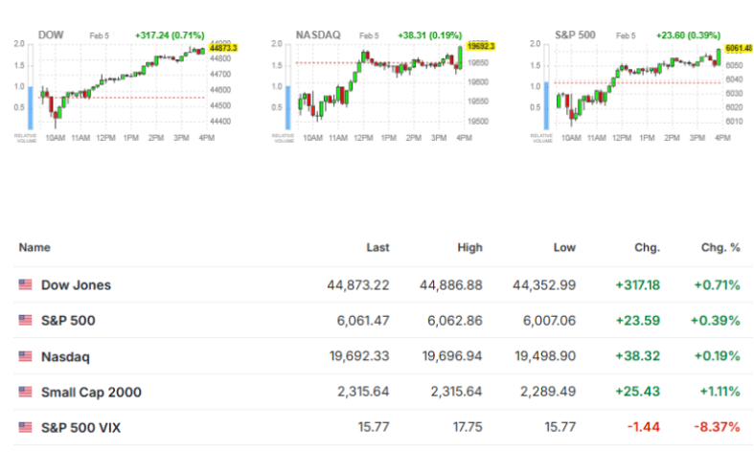Click the NASDAQ chart title
754x452 pixels.
coord(318,35)
